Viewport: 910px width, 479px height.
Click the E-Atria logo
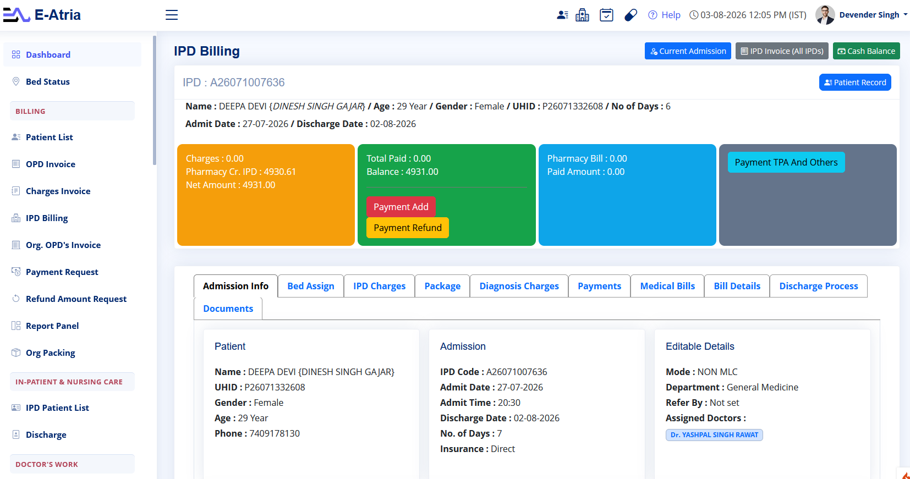click(42, 15)
